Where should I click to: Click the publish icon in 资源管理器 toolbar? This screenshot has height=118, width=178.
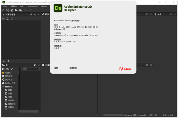(x=8, y=18)
